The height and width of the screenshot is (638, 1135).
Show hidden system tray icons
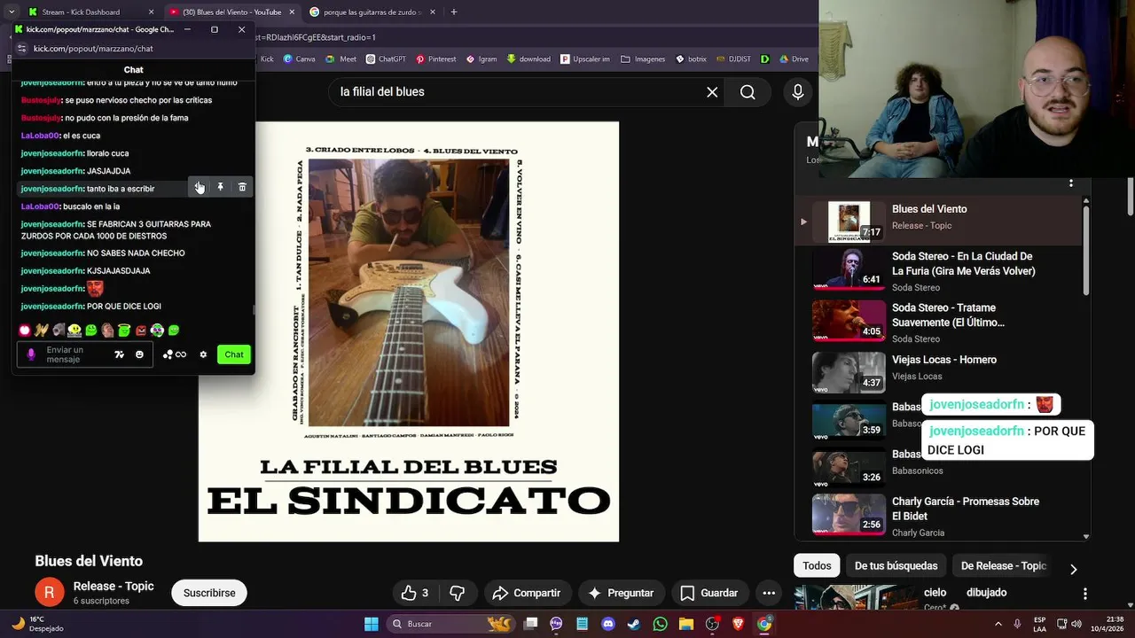[998, 624]
